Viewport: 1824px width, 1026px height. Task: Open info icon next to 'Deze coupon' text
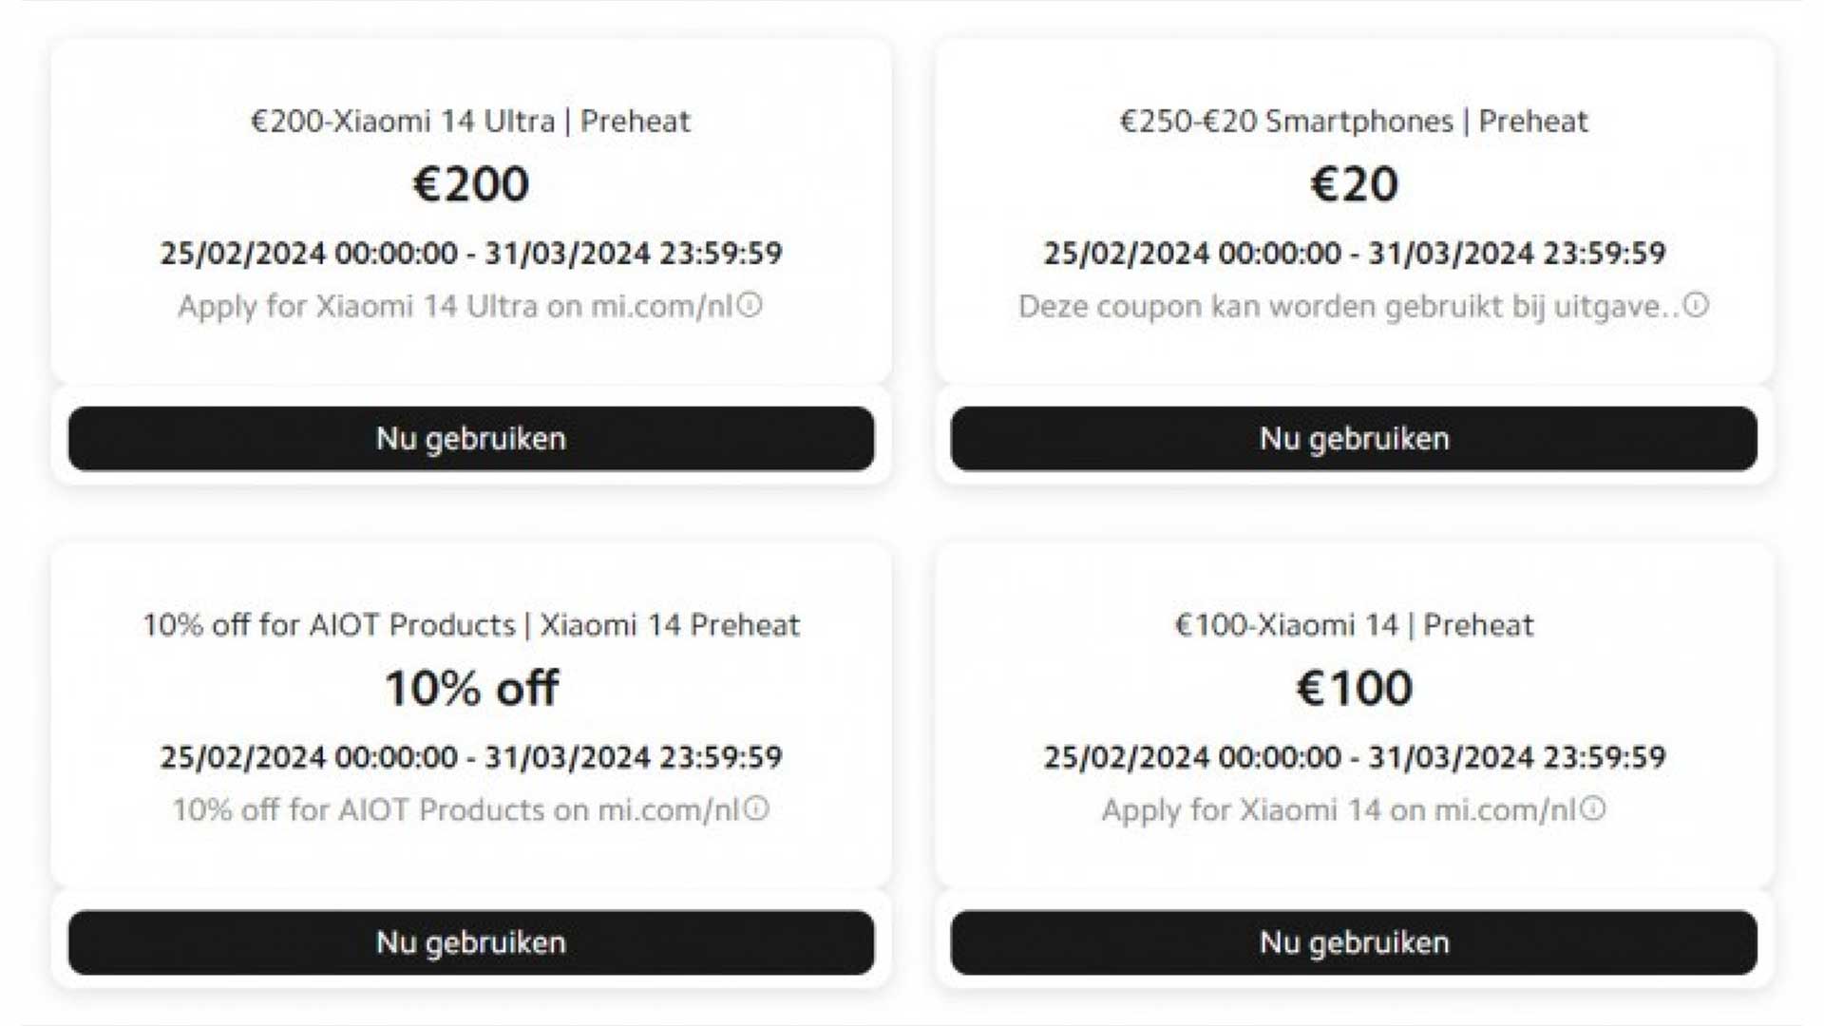pos(1697,306)
